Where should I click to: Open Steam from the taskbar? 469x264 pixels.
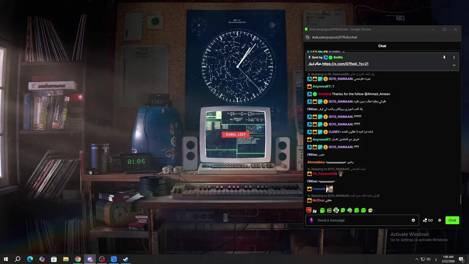125,259
